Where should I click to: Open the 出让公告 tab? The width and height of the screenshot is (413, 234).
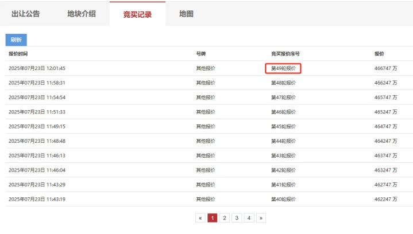pos(25,14)
